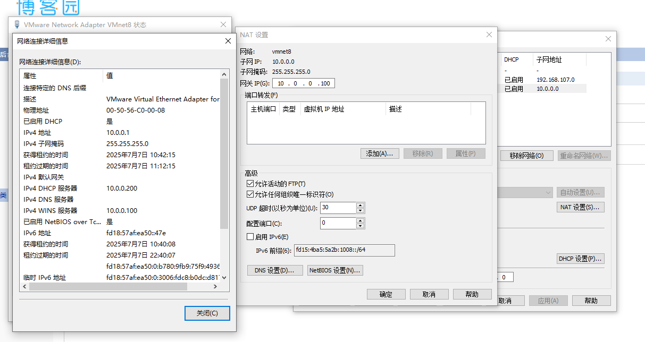Close the NAT 设置 dialog
The width and height of the screenshot is (645, 342).
tap(489, 35)
